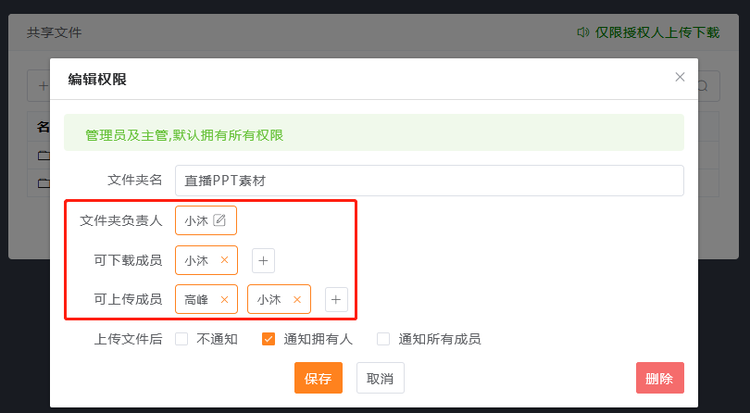
Task: Open the 仅限授权人上传下载 notice text
Action: coord(656,32)
